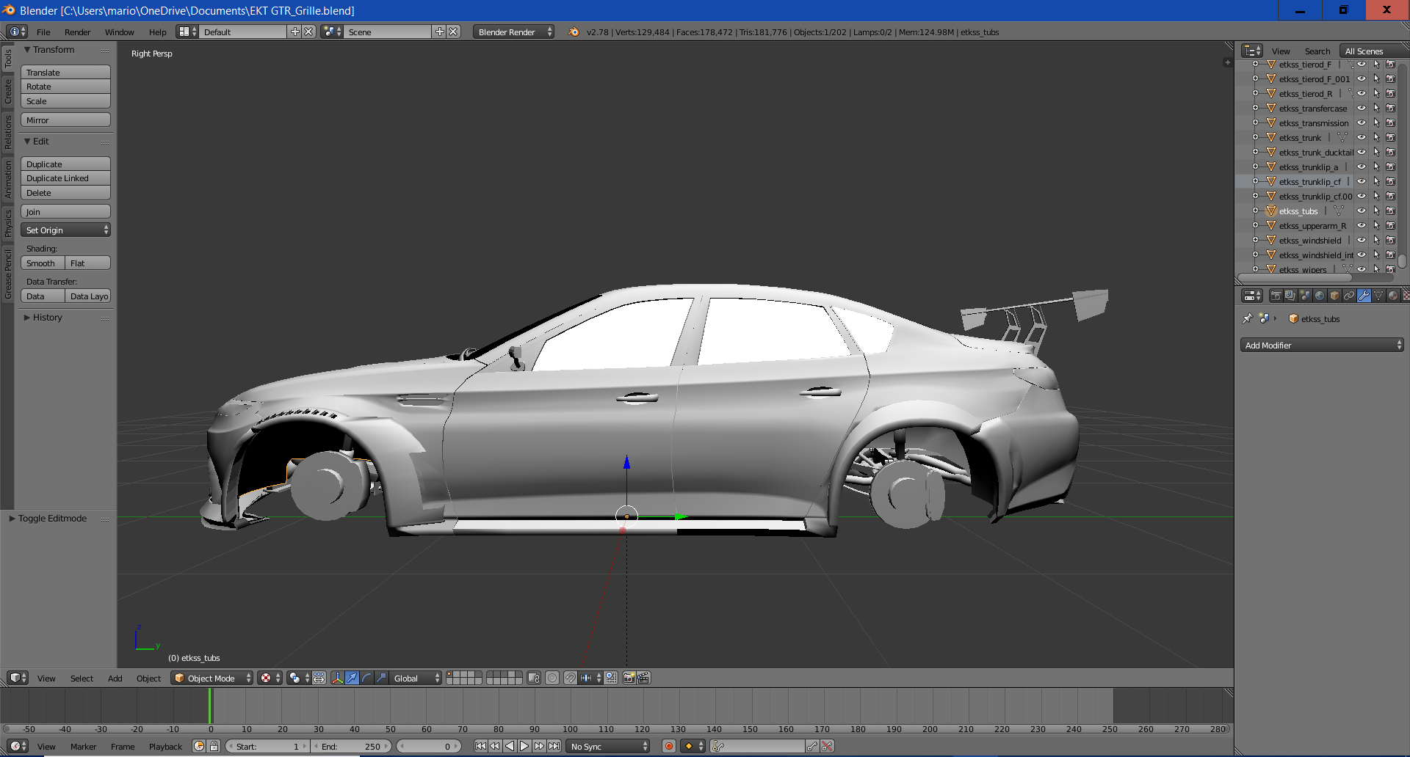1410x757 pixels.
Task: Click the Smooth shading button
Action: coord(43,263)
